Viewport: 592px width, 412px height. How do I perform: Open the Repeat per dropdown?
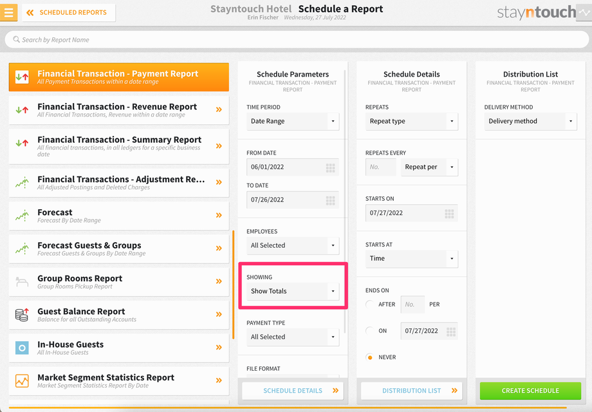click(x=429, y=167)
